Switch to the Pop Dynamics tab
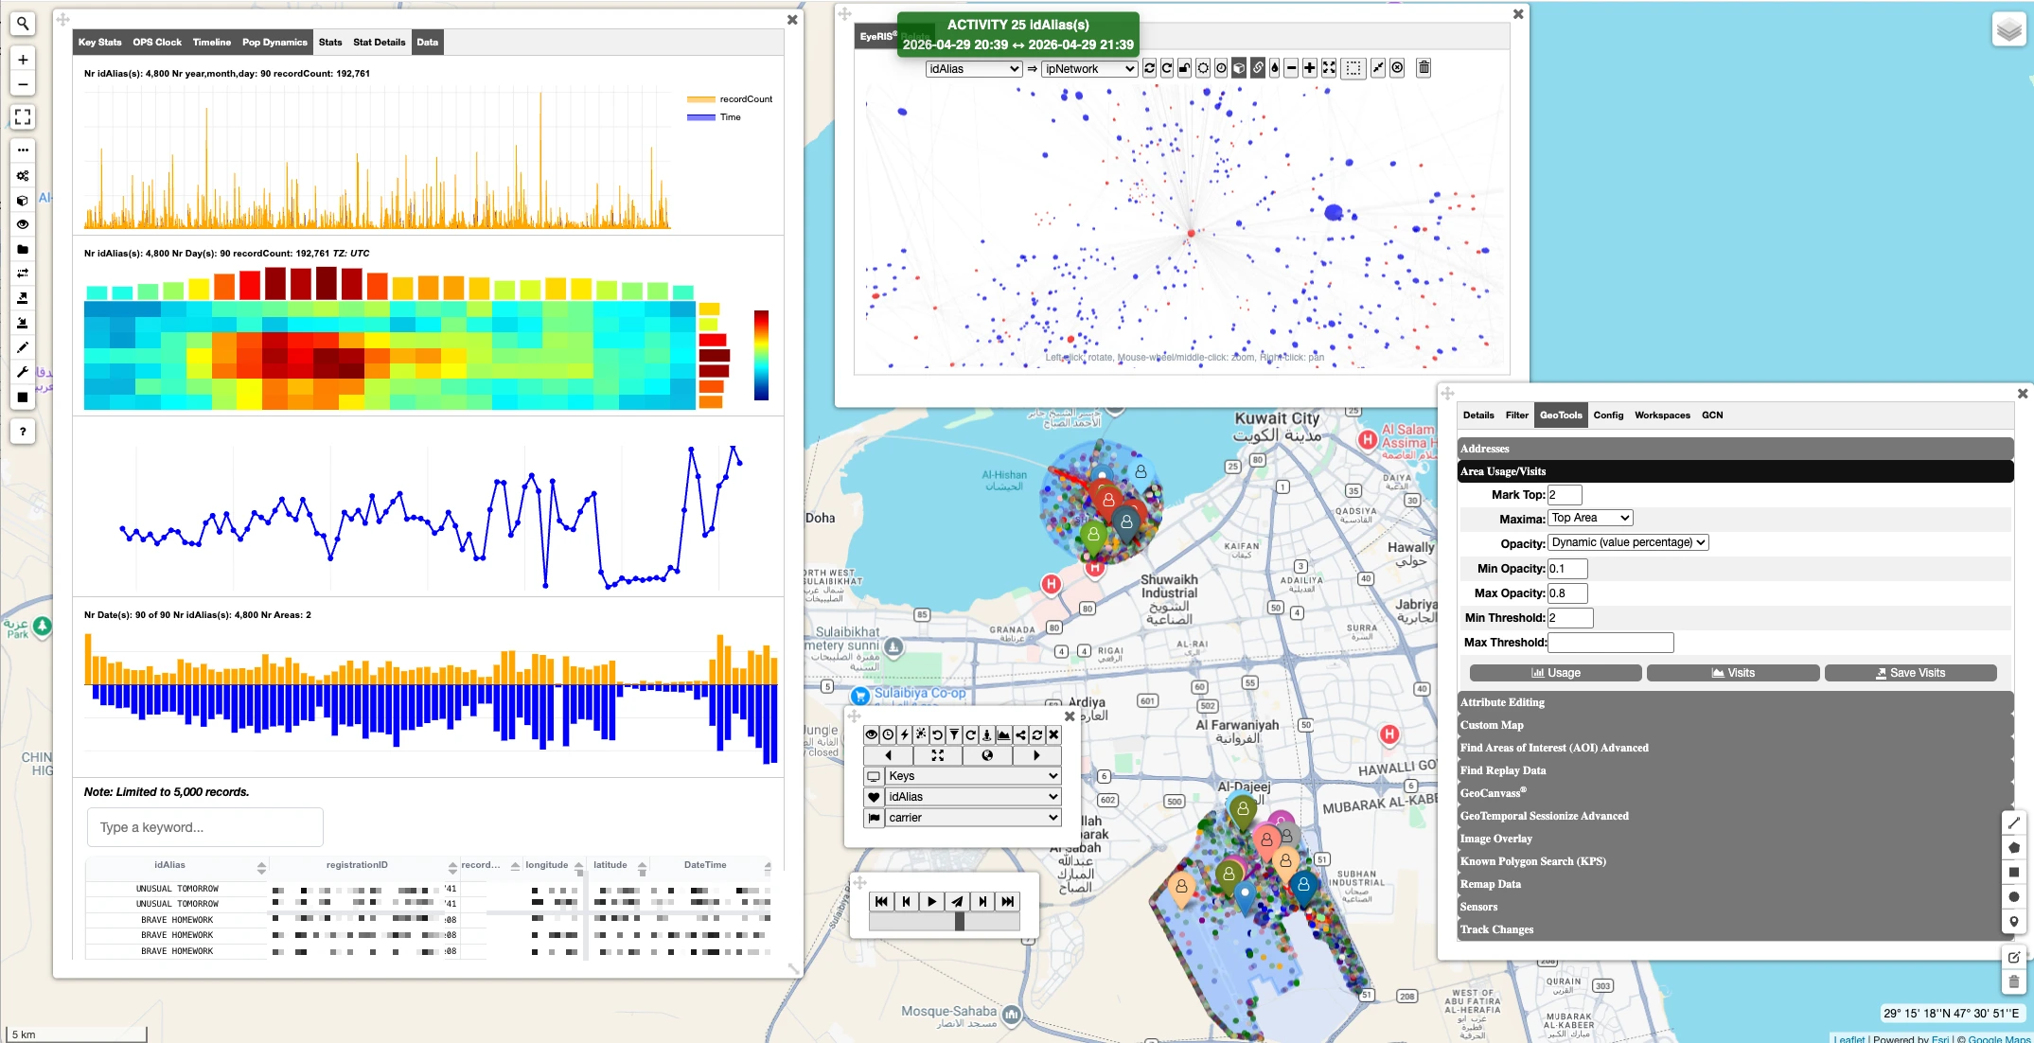This screenshot has height=1043, width=2034. (x=274, y=43)
